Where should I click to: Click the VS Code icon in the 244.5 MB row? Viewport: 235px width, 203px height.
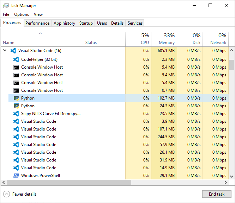[16, 137]
